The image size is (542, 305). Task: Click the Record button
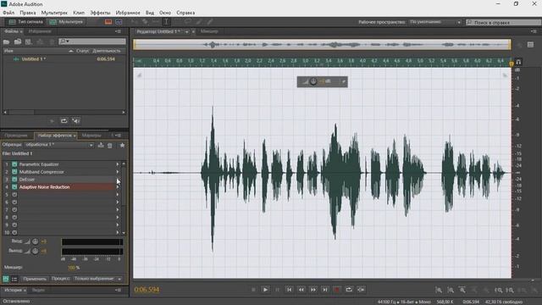pyautogui.click(x=337, y=290)
